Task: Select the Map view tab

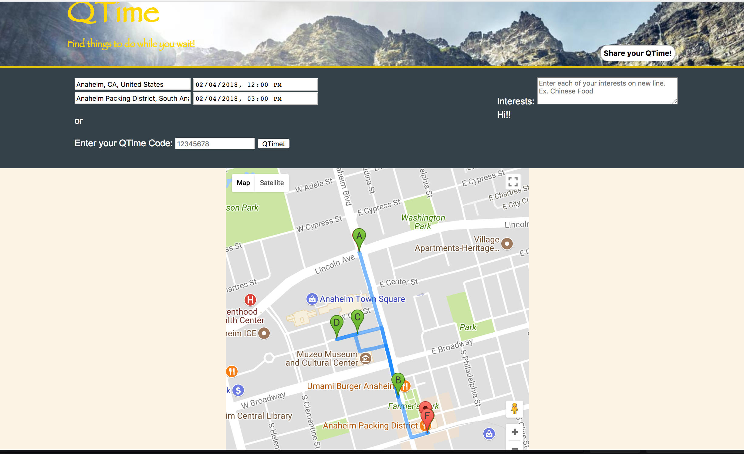Action: pyautogui.click(x=243, y=183)
